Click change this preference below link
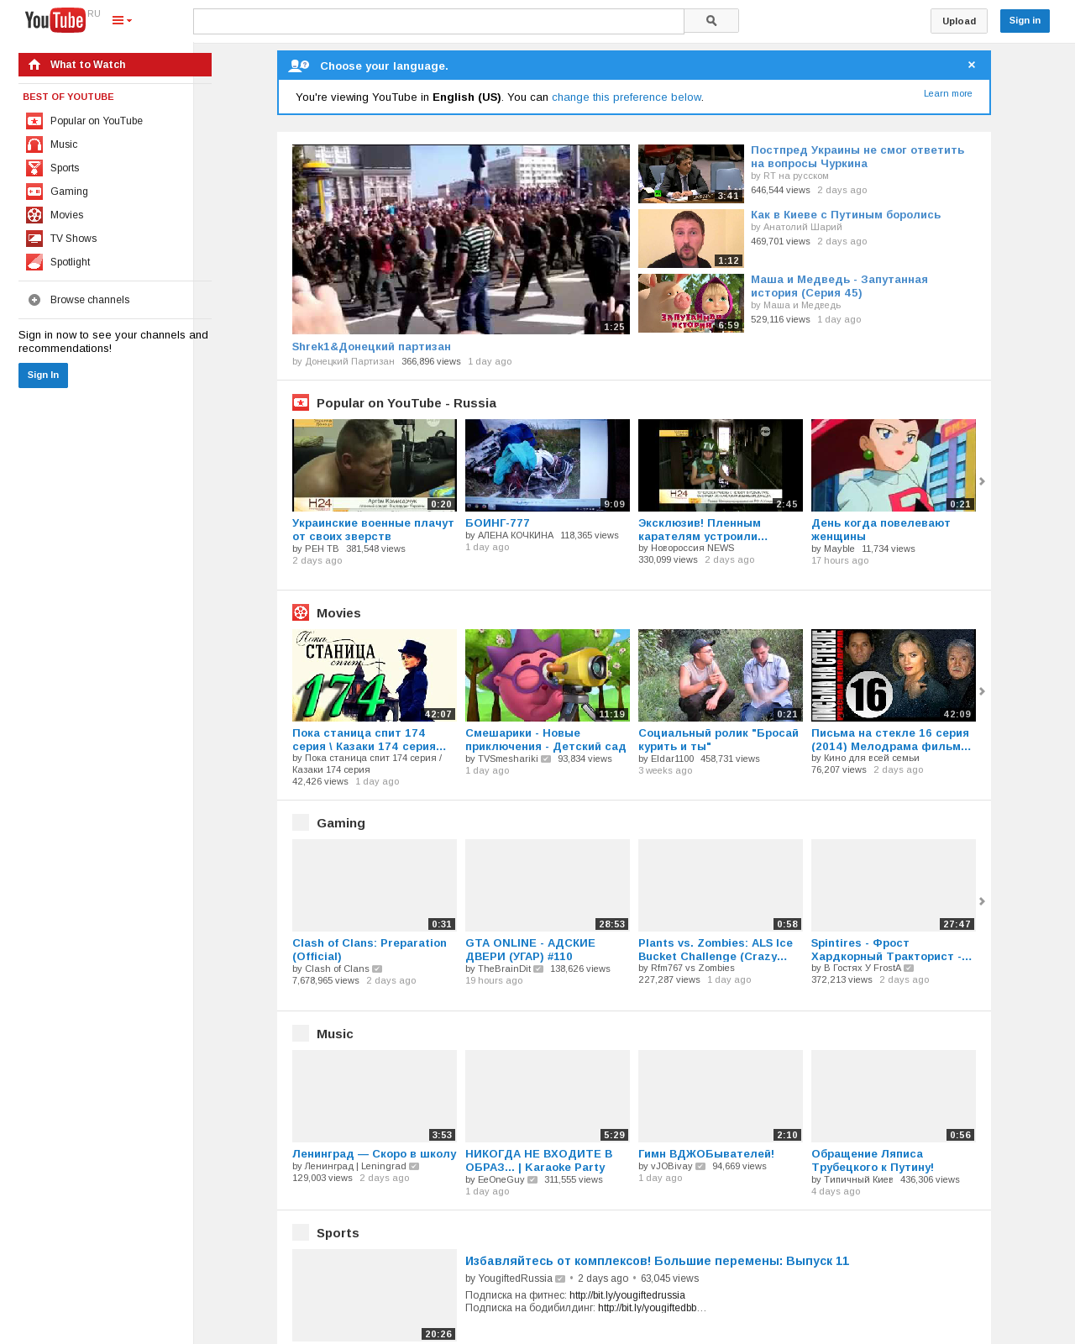The width and height of the screenshot is (1075, 1344). (627, 97)
